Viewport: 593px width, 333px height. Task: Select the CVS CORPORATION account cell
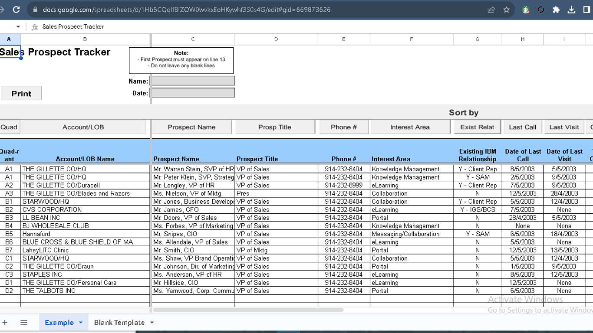click(x=85, y=210)
